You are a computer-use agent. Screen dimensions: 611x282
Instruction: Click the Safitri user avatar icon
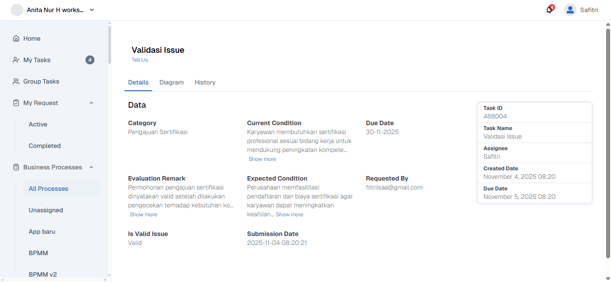pyautogui.click(x=570, y=10)
